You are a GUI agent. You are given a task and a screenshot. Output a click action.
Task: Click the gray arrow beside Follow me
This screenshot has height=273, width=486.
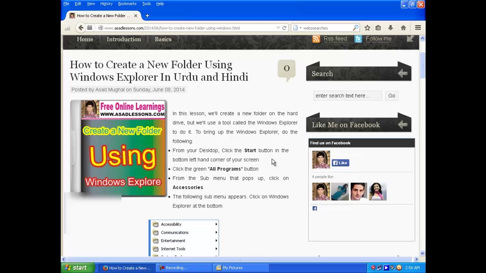(410, 39)
